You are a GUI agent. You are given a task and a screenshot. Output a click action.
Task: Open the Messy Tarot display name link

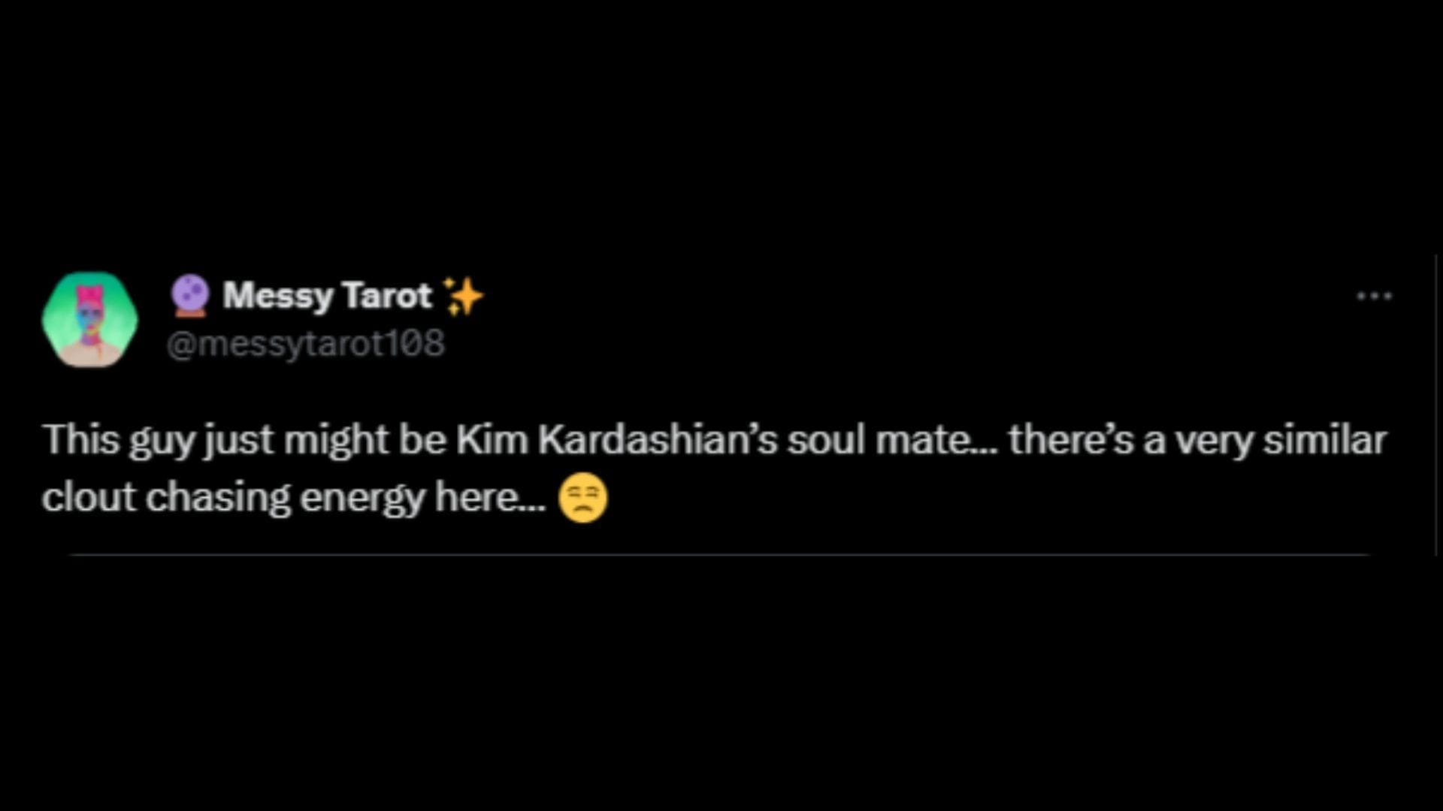pos(327,295)
